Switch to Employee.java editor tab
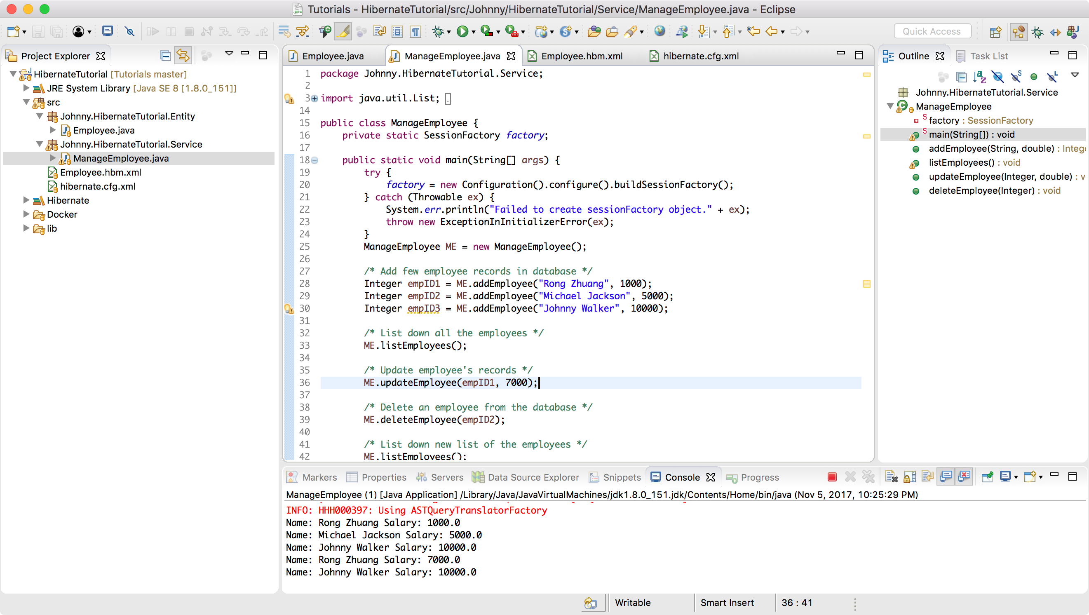 [333, 56]
